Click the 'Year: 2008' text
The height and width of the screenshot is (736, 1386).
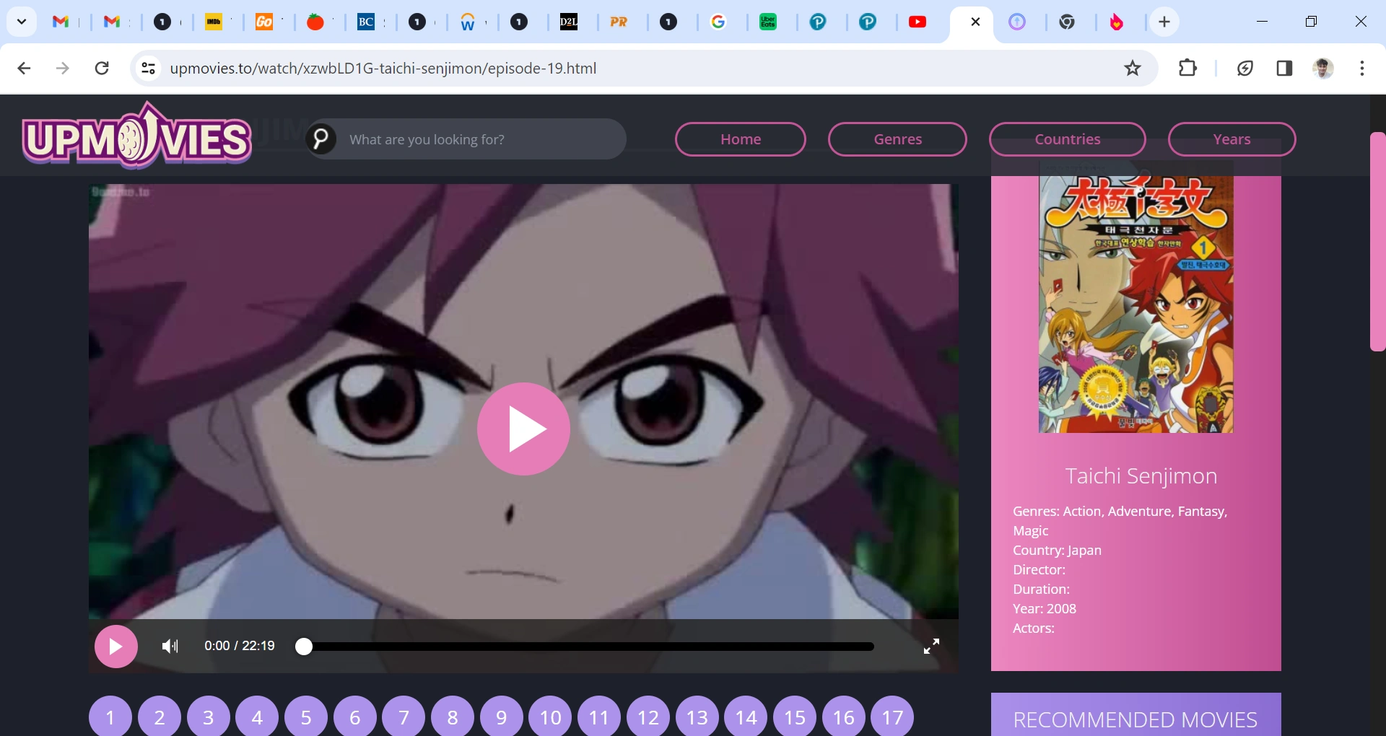(x=1045, y=608)
